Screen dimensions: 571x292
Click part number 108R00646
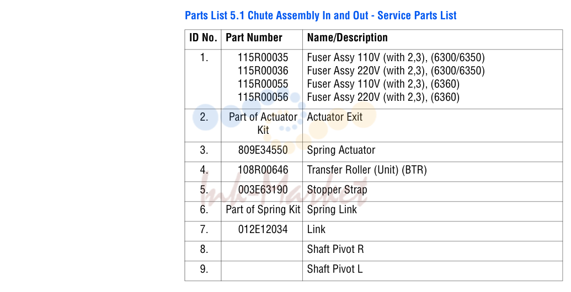click(x=263, y=170)
